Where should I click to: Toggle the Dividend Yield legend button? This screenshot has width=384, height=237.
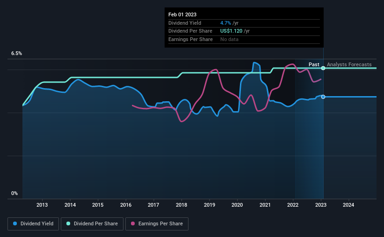point(33,224)
